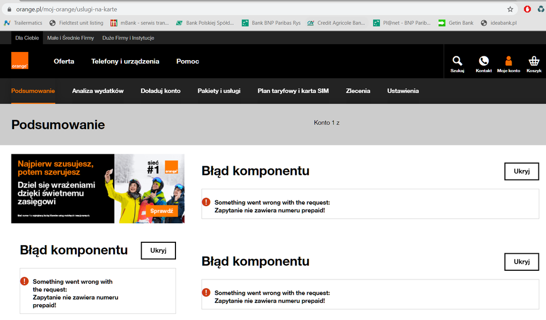Open the ski promo banner image

click(x=98, y=189)
